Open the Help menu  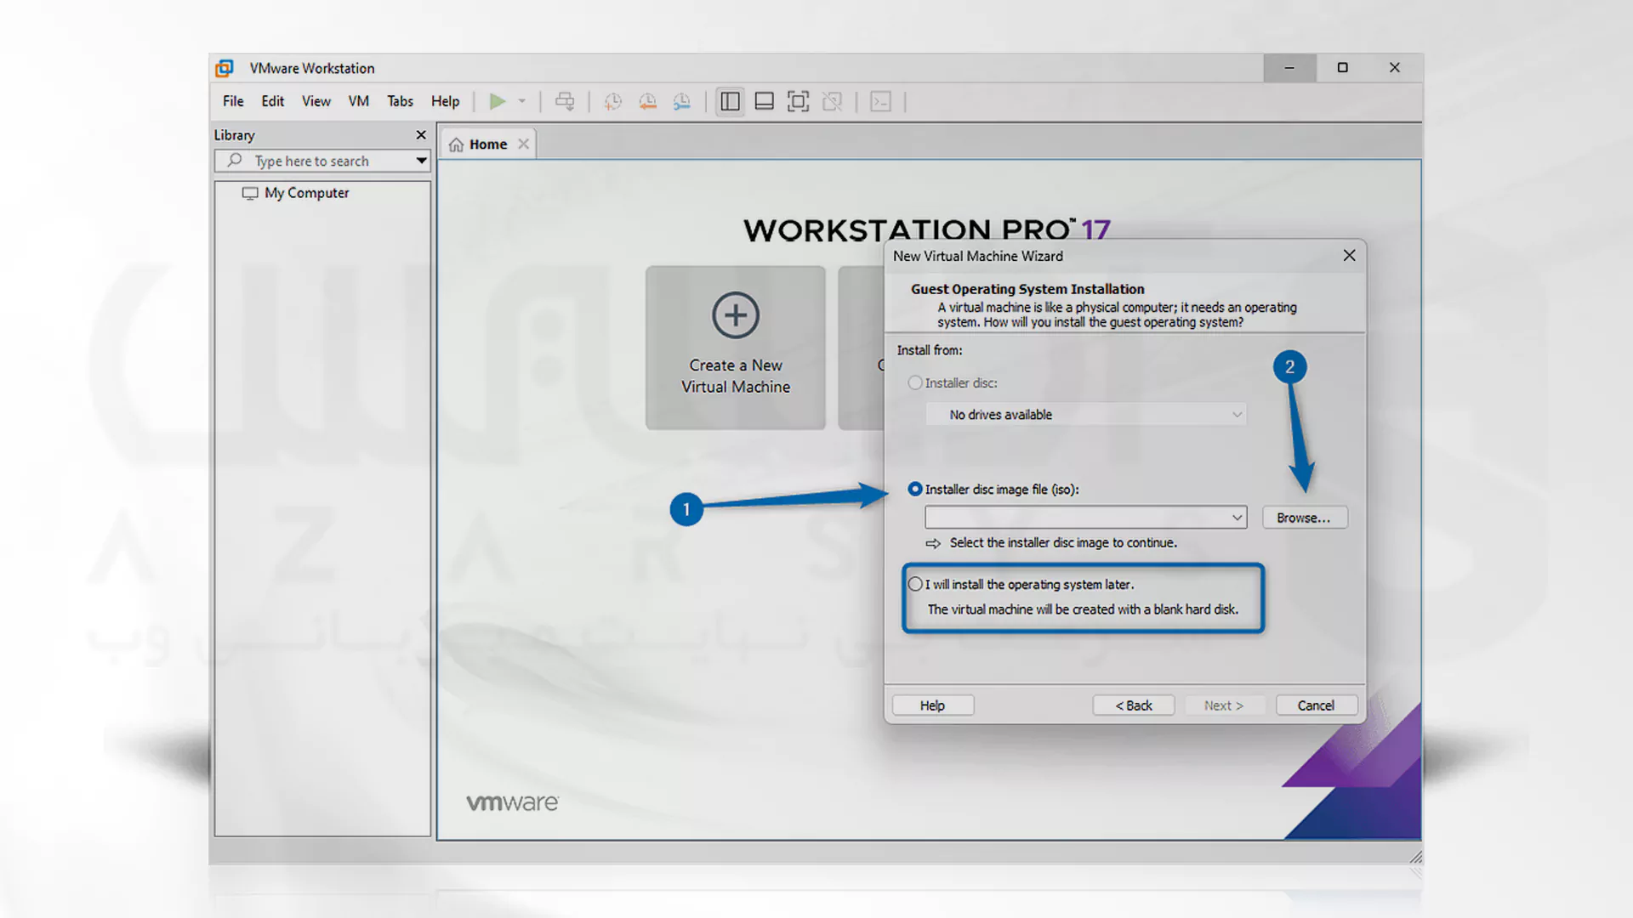click(x=445, y=101)
